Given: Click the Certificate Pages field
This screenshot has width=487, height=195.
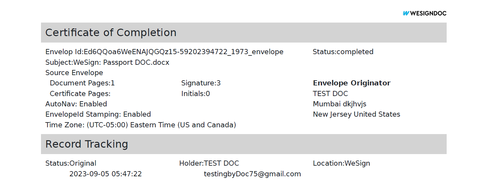Looking at the screenshot, I should [x=80, y=94].
